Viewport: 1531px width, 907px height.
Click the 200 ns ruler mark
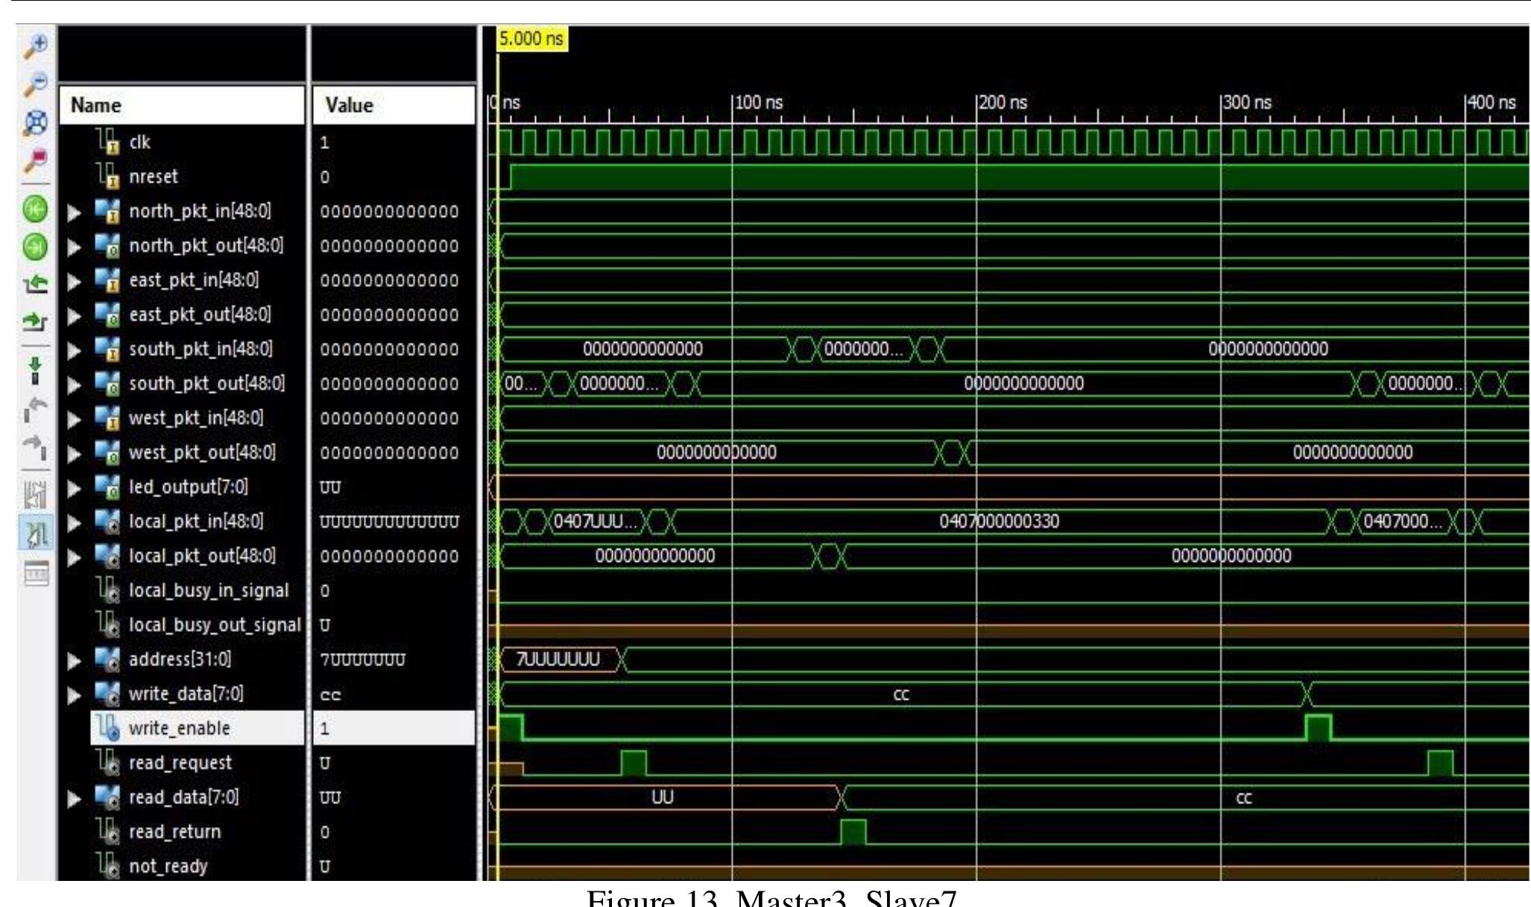point(1003,102)
